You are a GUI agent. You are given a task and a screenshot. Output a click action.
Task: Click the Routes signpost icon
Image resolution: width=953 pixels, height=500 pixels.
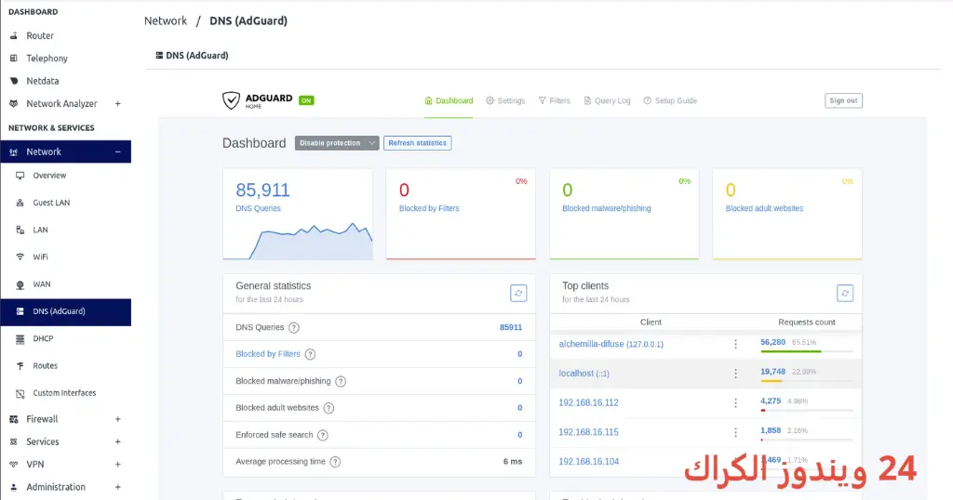tap(20, 366)
